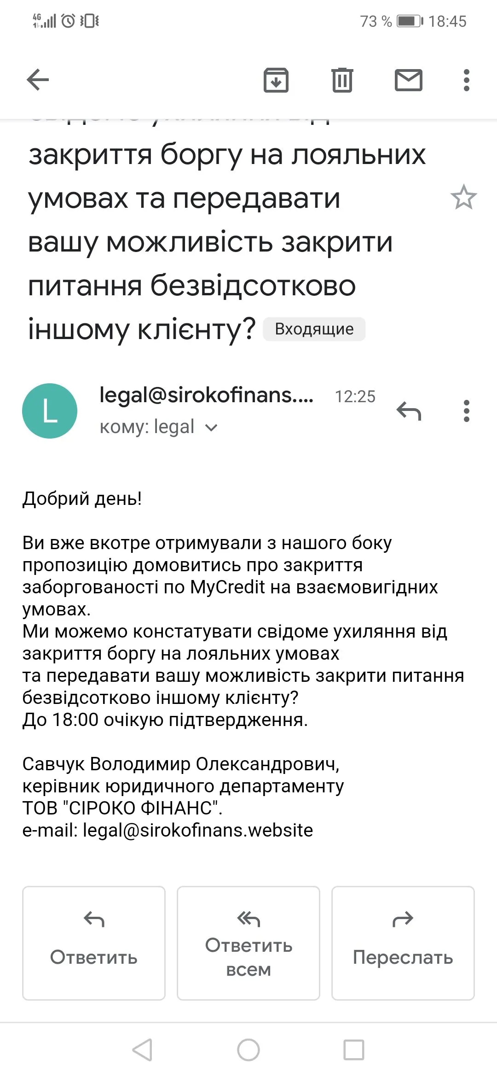Tap the "Входящие" inbox label
This screenshot has height=1078, width=497.
[x=314, y=329]
